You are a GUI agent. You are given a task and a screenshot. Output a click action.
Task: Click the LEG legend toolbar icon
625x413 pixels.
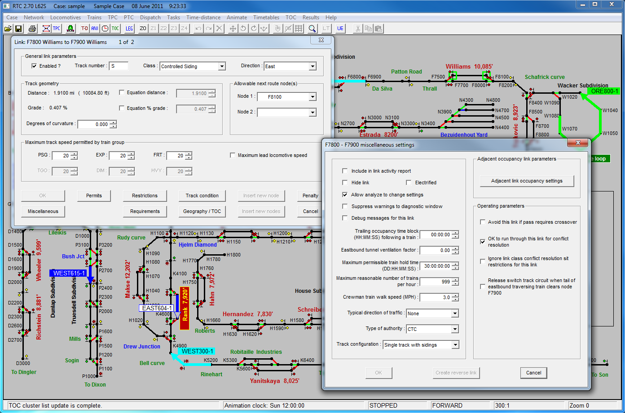pyautogui.click(x=129, y=29)
